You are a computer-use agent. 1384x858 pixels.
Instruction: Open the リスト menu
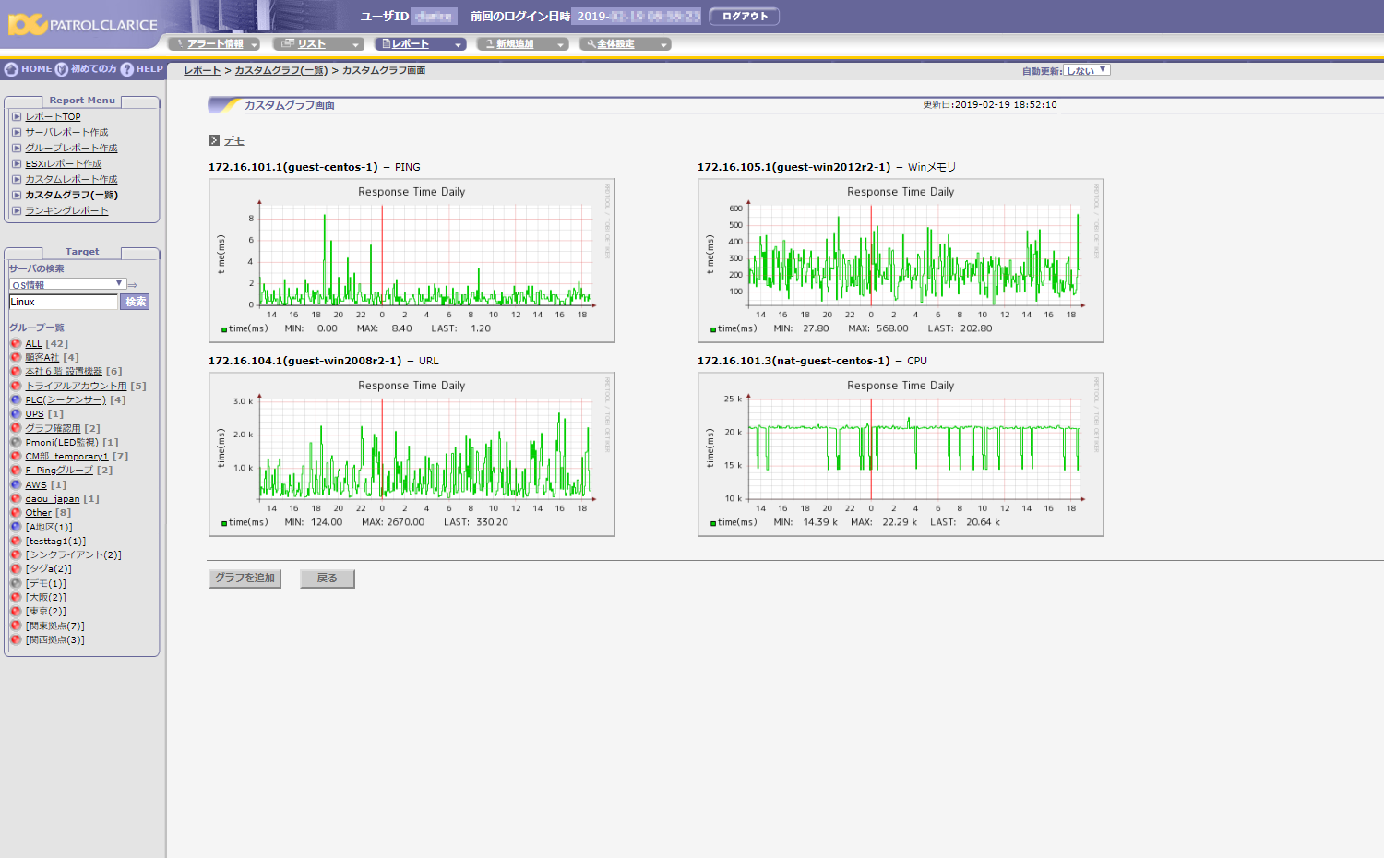pyautogui.click(x=318, y=43)
